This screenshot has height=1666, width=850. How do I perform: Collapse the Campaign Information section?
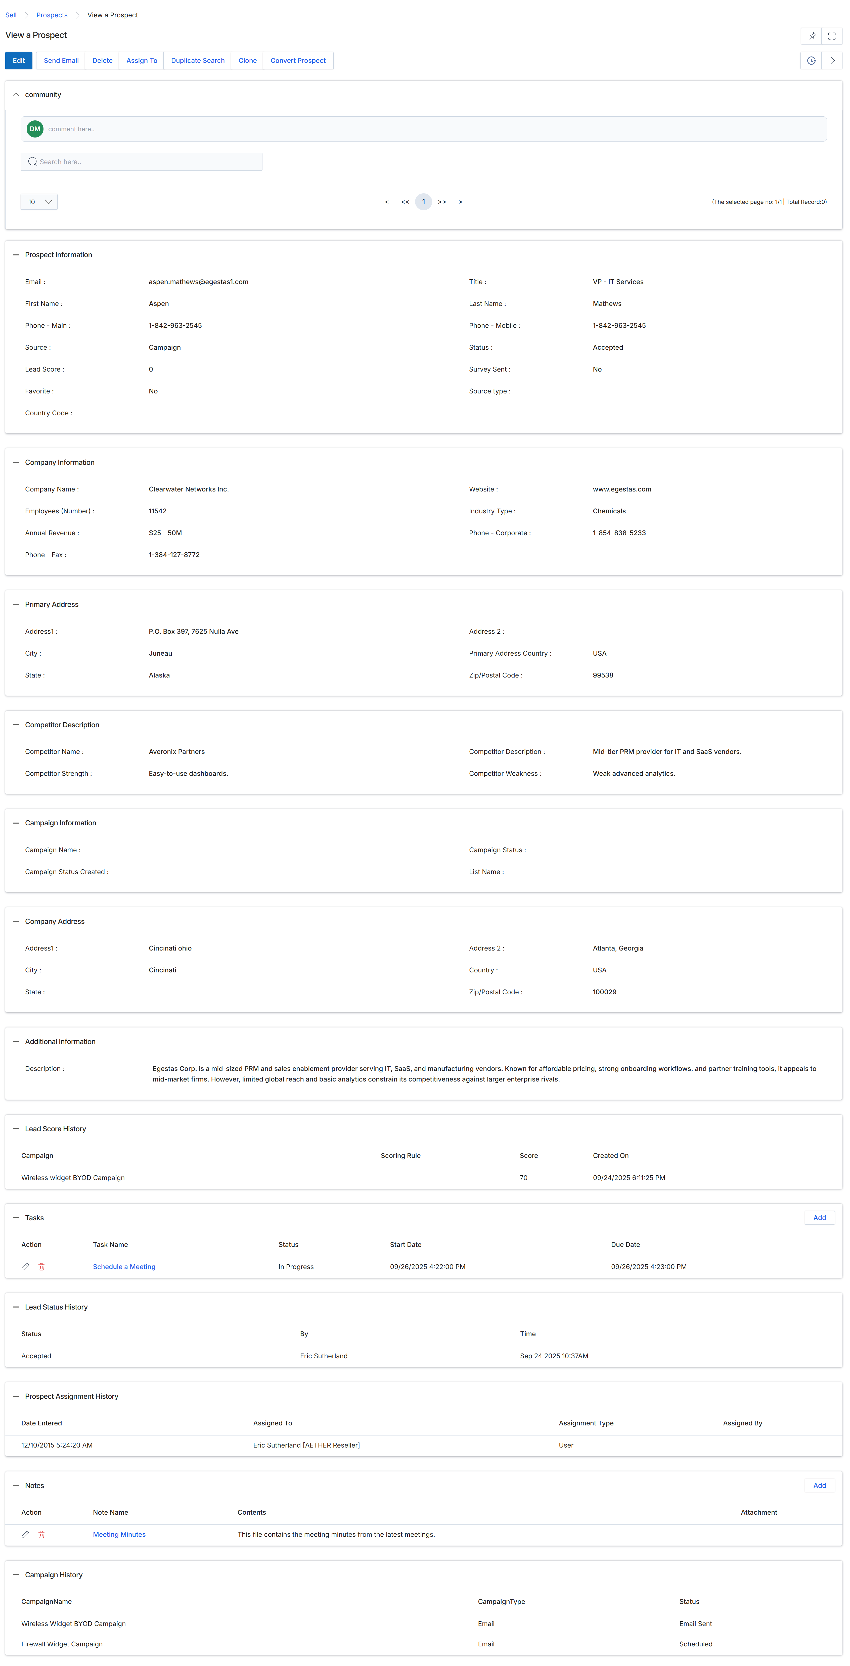tap(16, 823)
